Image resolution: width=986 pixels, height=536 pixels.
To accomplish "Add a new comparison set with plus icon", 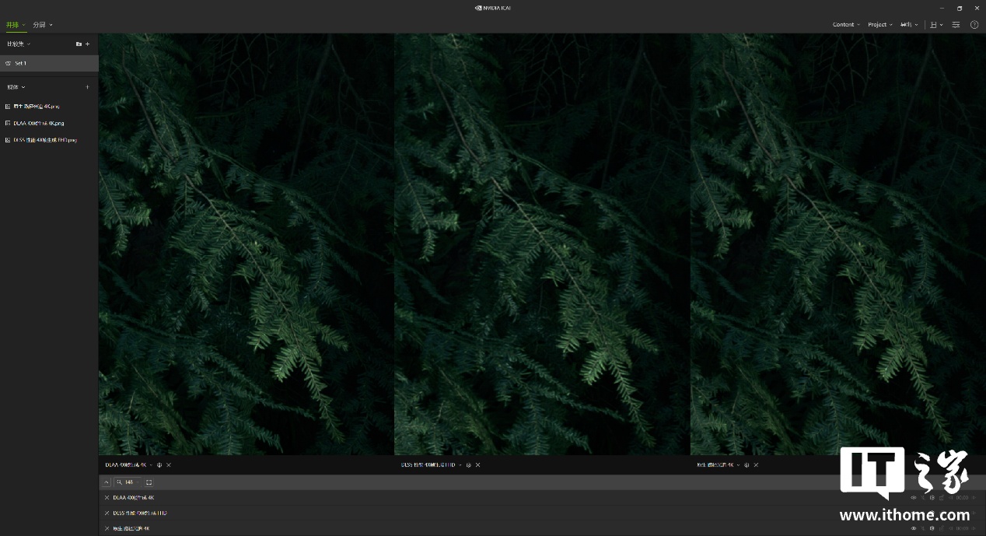I will [88, 44].
